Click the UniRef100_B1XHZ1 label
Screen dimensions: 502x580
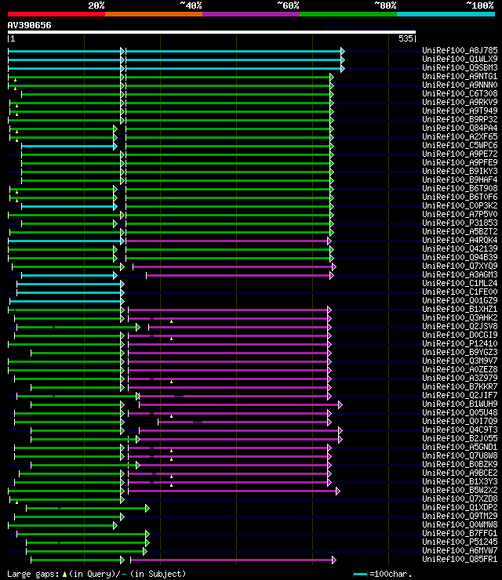[x=460, y=309]
